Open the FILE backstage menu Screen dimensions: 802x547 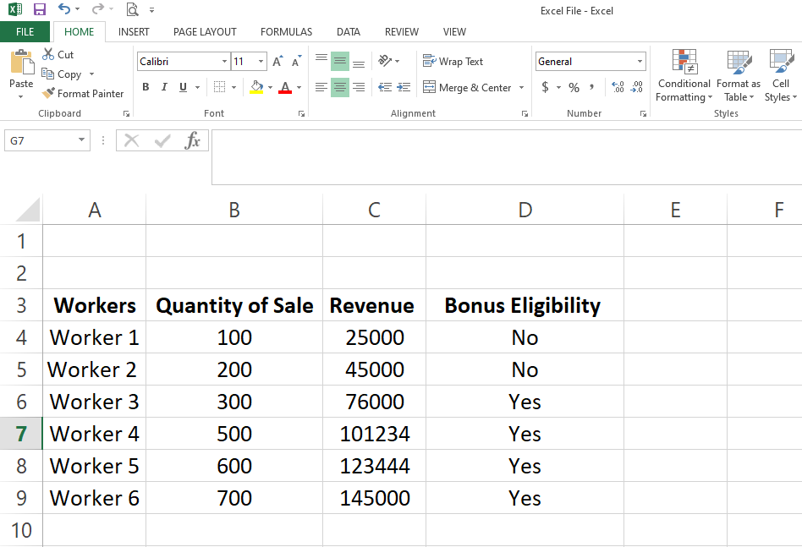[25, 32]
